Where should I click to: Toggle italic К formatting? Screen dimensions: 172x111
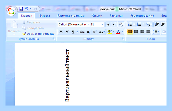click(67, 32)
